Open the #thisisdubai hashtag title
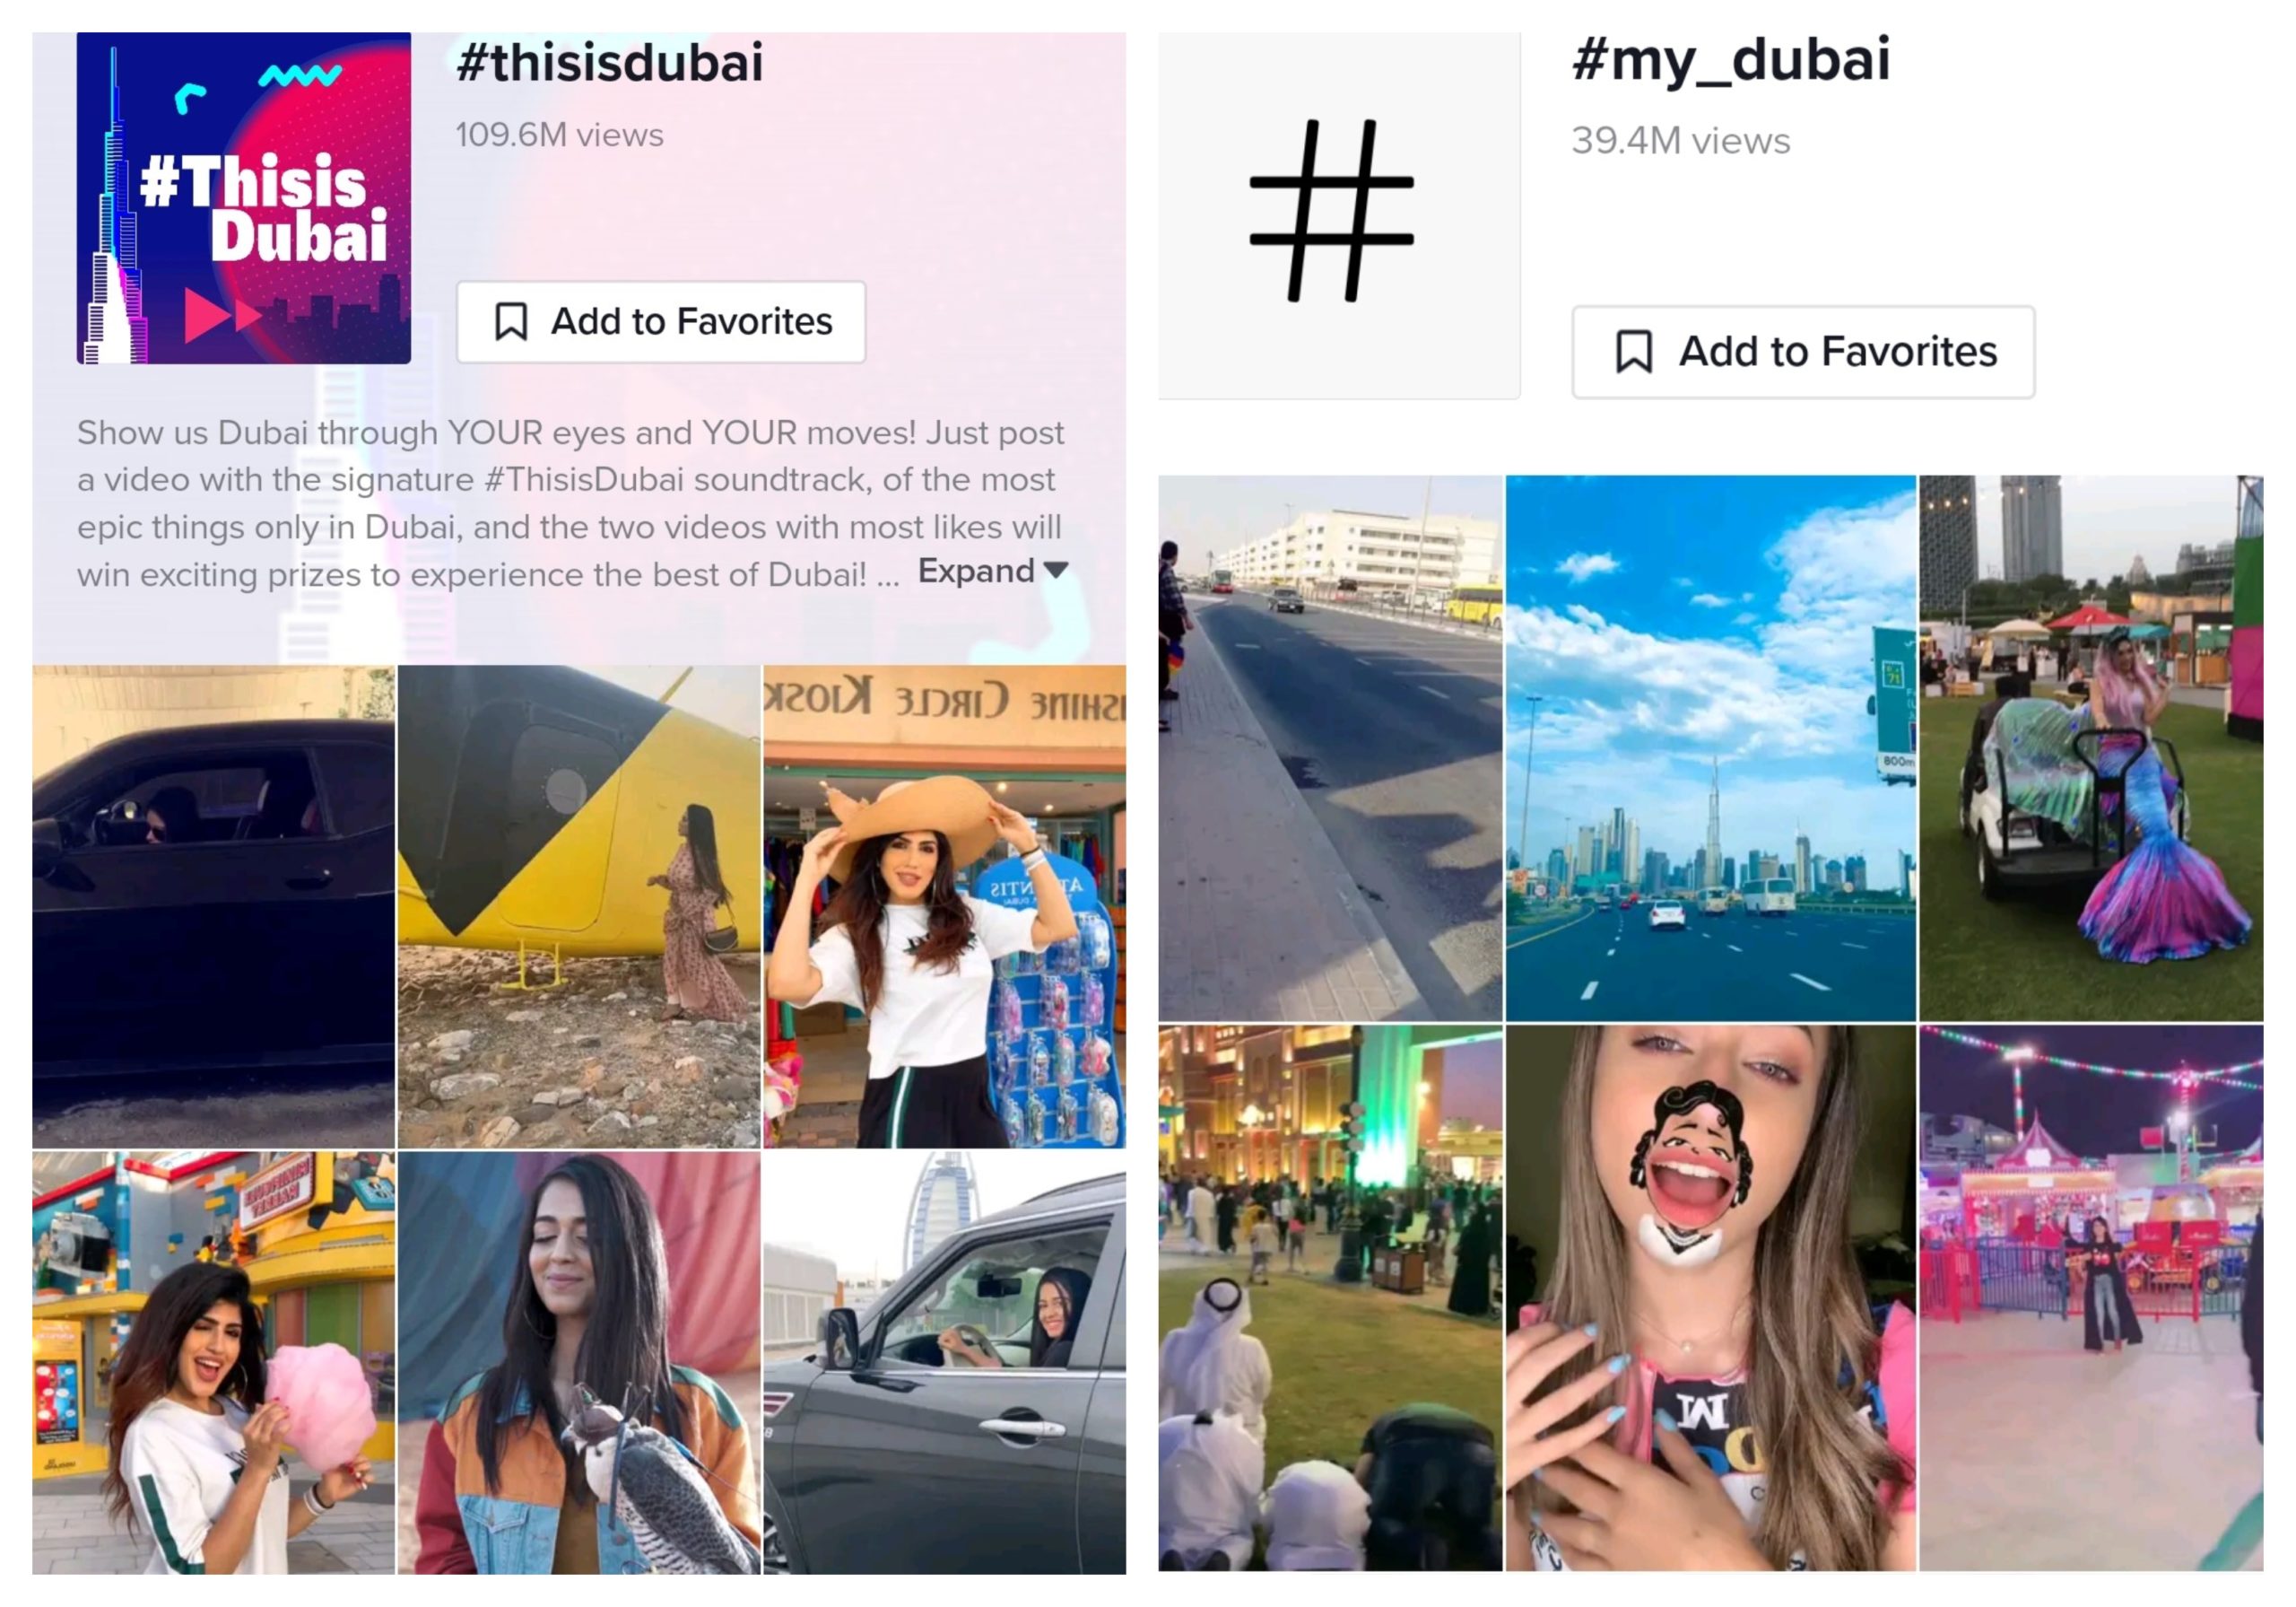The height and width of the screenshot is (1607, 2296). pyautogui.click(x=610, y=62)
